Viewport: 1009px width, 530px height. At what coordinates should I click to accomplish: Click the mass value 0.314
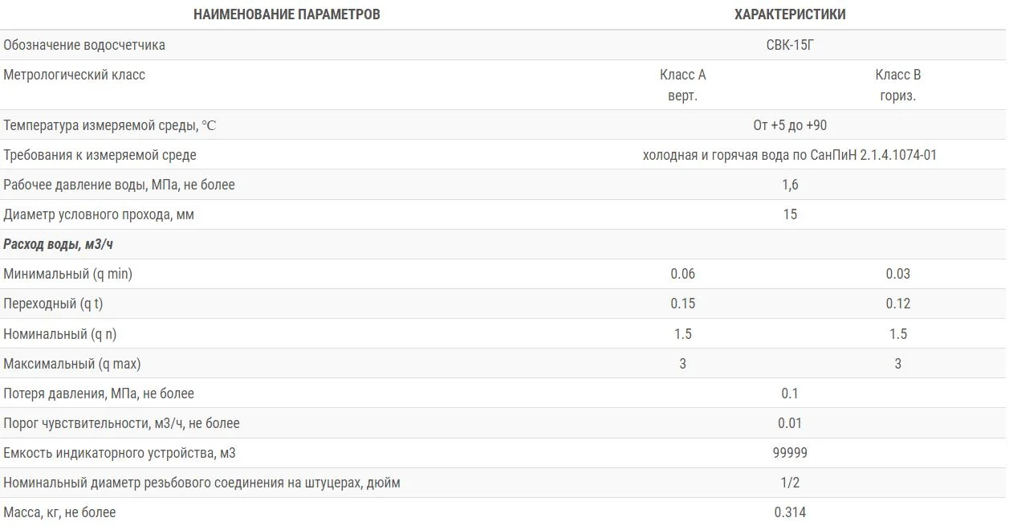pyautogui.click(x=790, y=512)
